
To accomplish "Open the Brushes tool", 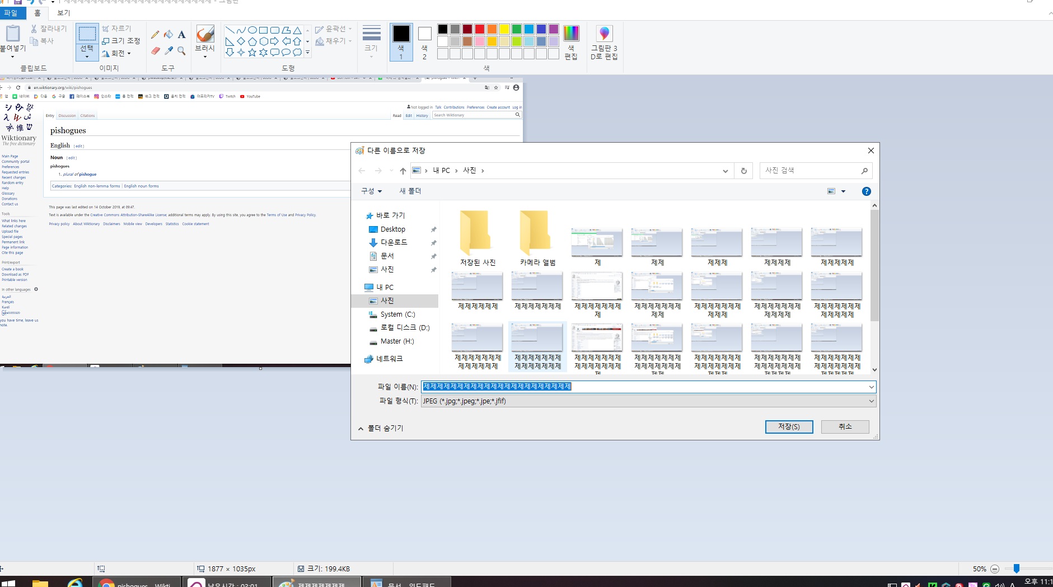I will [205, 41].
